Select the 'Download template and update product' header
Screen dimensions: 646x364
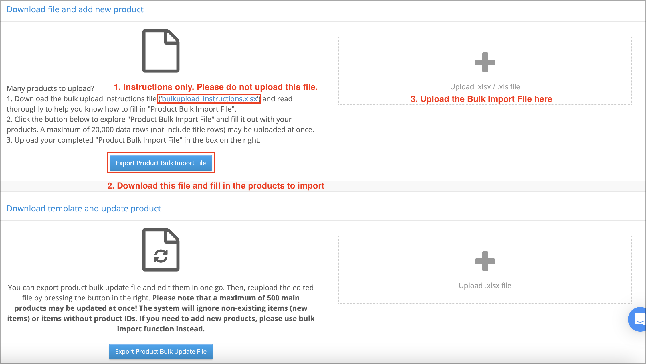tap(84, 208)
